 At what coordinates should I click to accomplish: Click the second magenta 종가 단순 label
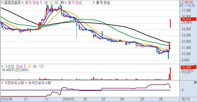point(75,2)
